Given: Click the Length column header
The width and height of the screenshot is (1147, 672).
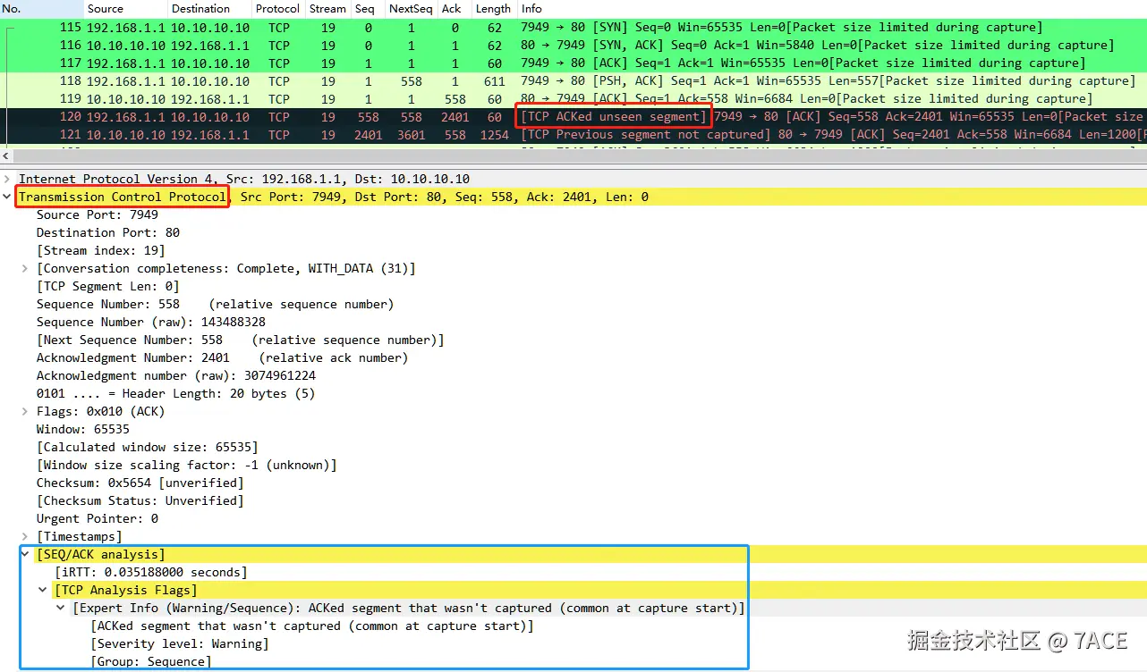Looking at the screenshot, I should point(493,9).
